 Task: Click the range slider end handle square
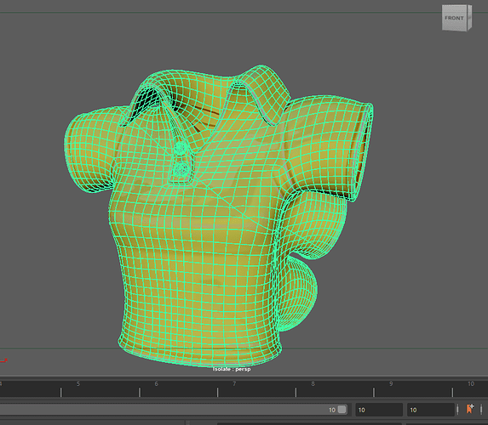coord(342,410)
